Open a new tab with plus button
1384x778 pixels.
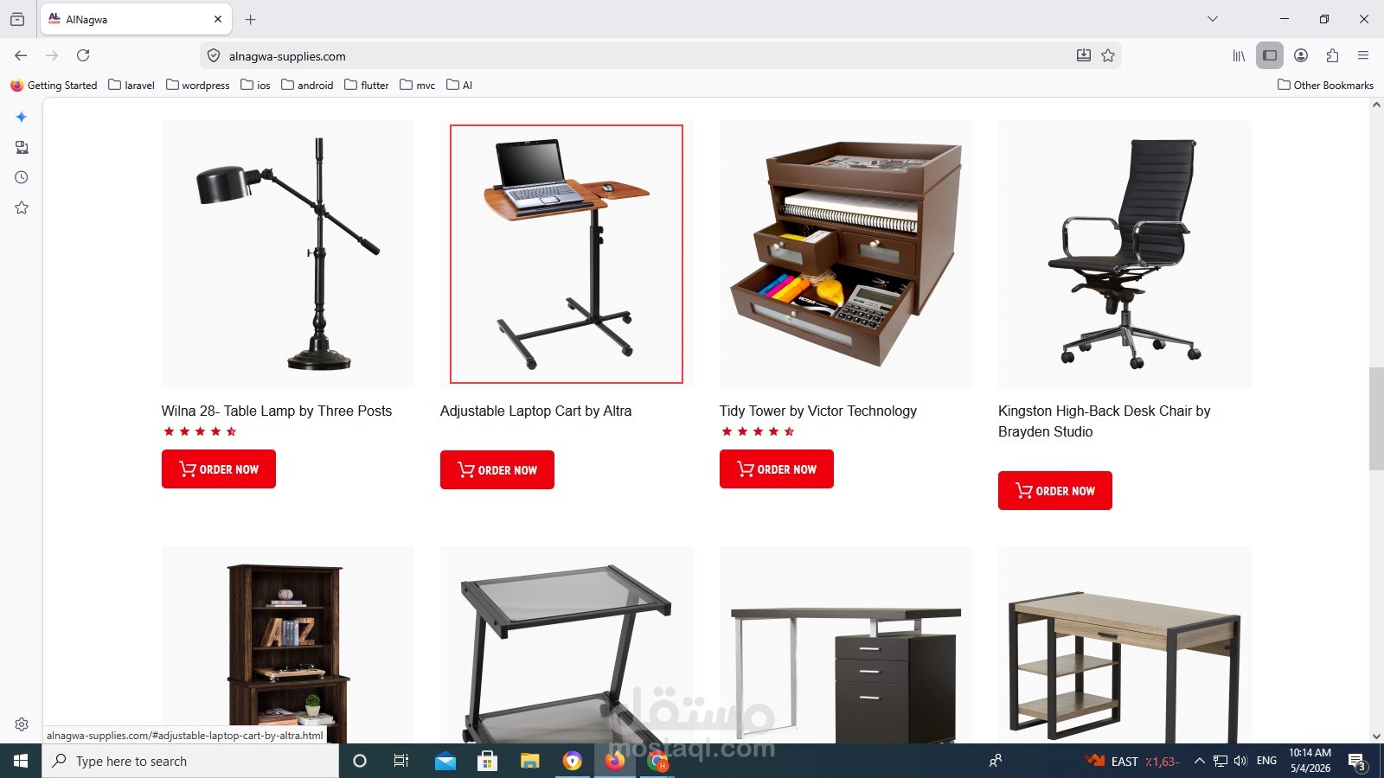[x=251, y=19]
